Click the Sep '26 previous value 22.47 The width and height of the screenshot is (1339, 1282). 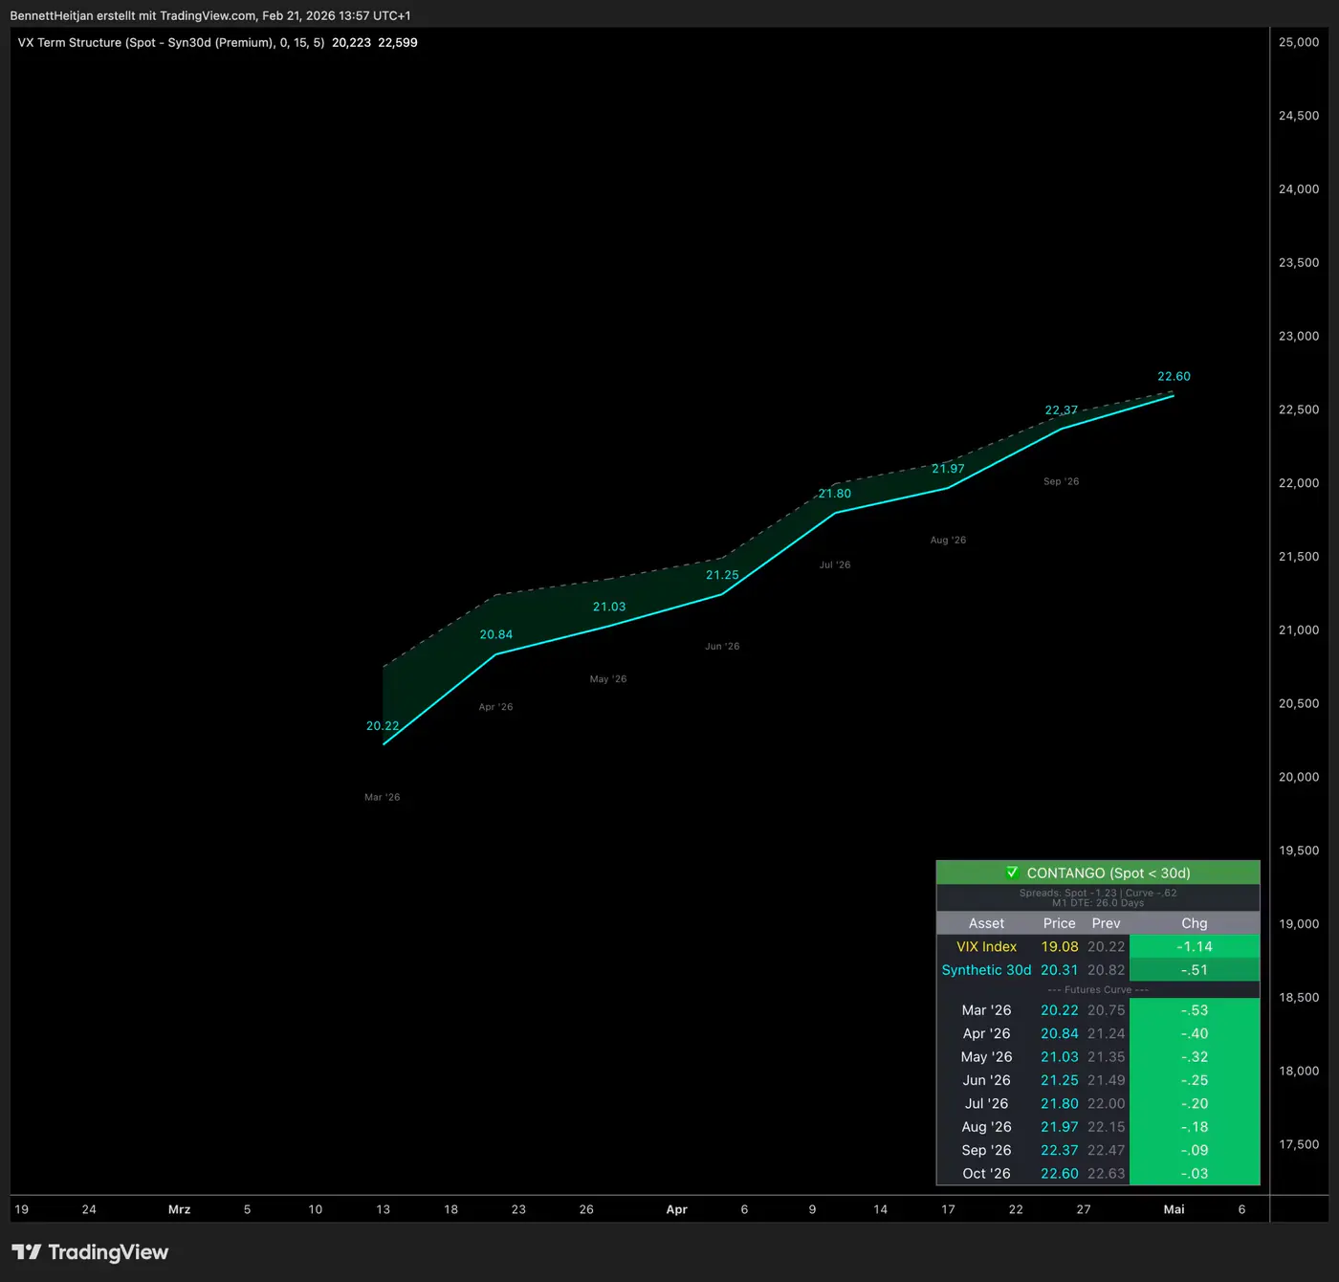click(x=1106, y=1150)
